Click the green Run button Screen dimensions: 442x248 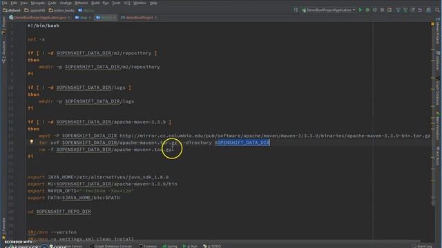(361, 10)
